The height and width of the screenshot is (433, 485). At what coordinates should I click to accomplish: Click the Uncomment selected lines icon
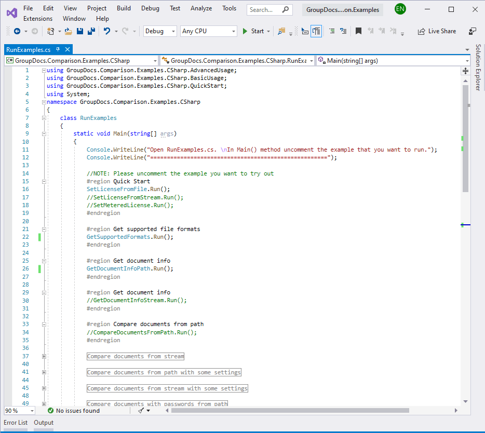(343, 31)
